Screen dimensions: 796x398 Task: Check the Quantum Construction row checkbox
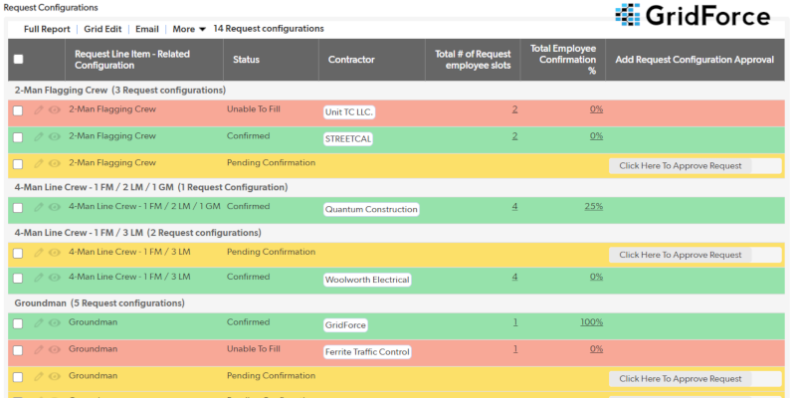pyautogui.click(x=18, y=208)
